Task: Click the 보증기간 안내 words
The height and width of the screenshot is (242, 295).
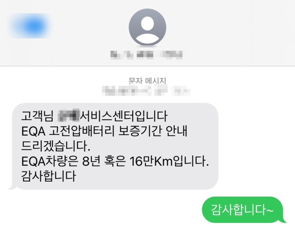Action: click(153, 131)
